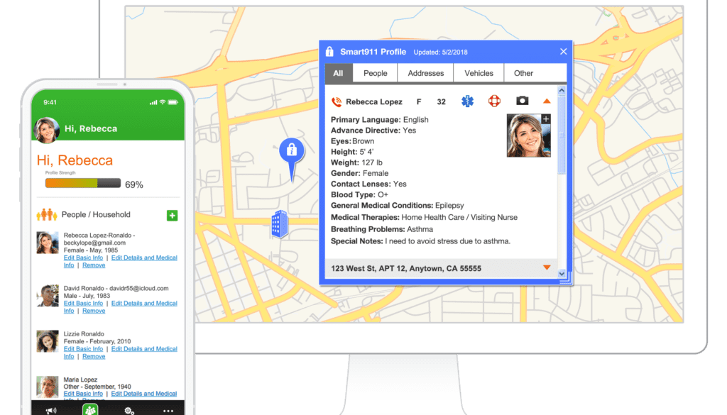Click 'David Ronaldo - davidr55@icloud.com' text
Screen dimensions: 727x415
(116, 288)
